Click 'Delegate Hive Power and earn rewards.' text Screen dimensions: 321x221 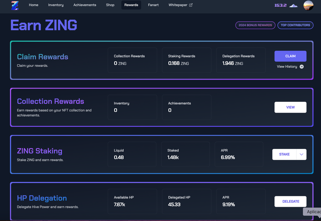point(48,207)
